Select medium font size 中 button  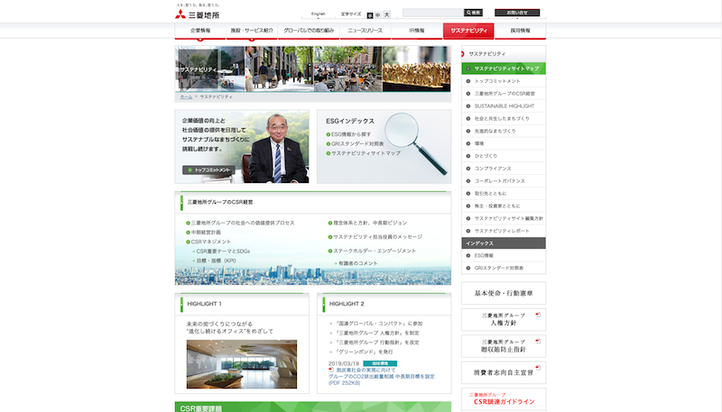coord(378,15)
